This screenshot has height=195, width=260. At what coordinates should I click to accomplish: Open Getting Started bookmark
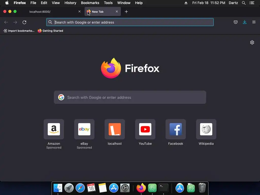(51, 31)
